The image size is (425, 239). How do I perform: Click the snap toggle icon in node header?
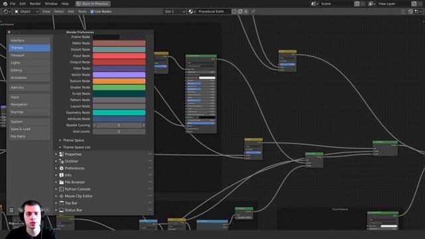point(410,12)
